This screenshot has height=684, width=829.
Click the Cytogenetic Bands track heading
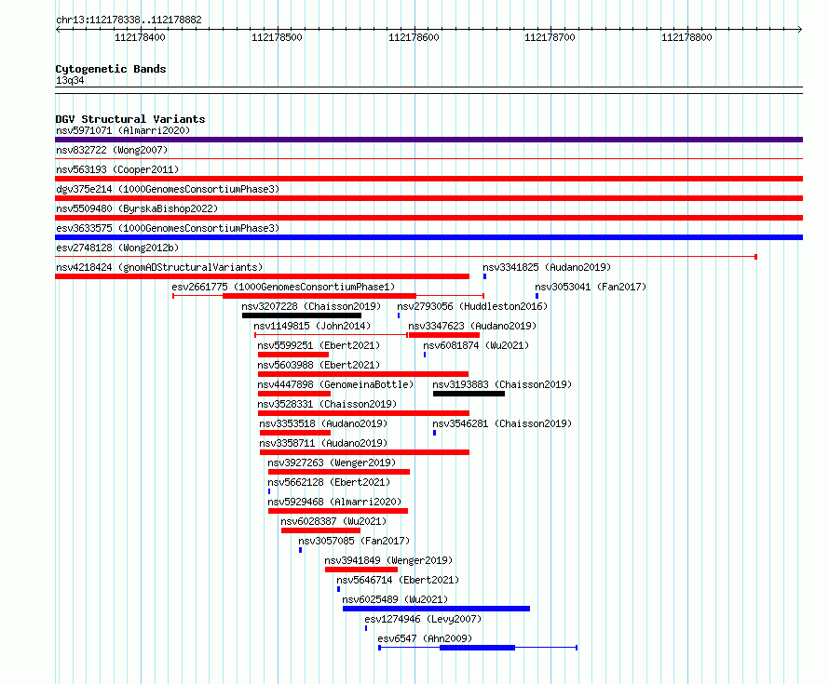(111, 69)
